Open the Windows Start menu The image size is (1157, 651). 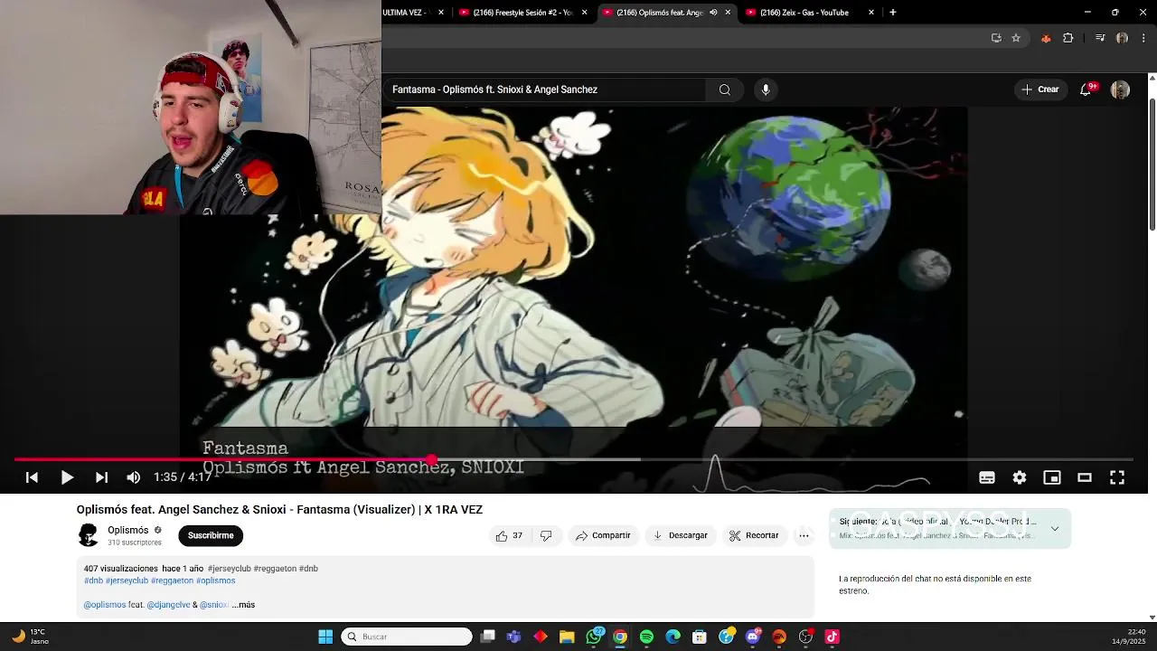coord(325,637)
